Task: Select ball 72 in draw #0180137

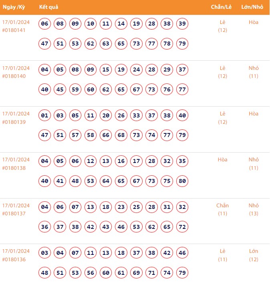Action: [182, 227]
